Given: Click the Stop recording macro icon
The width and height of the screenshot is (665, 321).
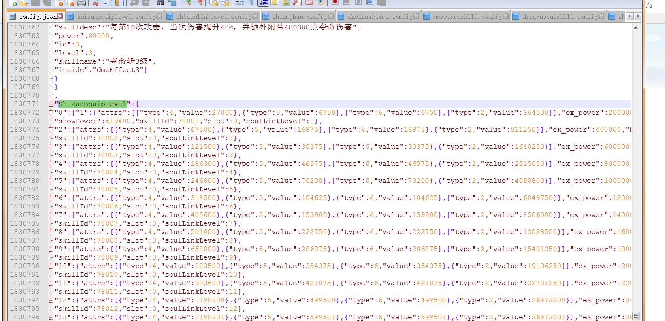Looking at the screenshot, I should click(347, 3).
